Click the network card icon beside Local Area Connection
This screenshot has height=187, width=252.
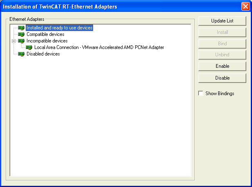coord(29,47)
